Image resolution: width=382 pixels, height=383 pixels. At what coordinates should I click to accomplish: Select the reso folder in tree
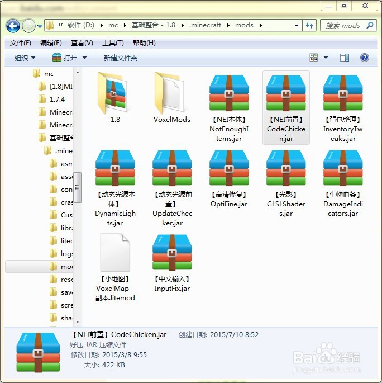tap(61, 279)
